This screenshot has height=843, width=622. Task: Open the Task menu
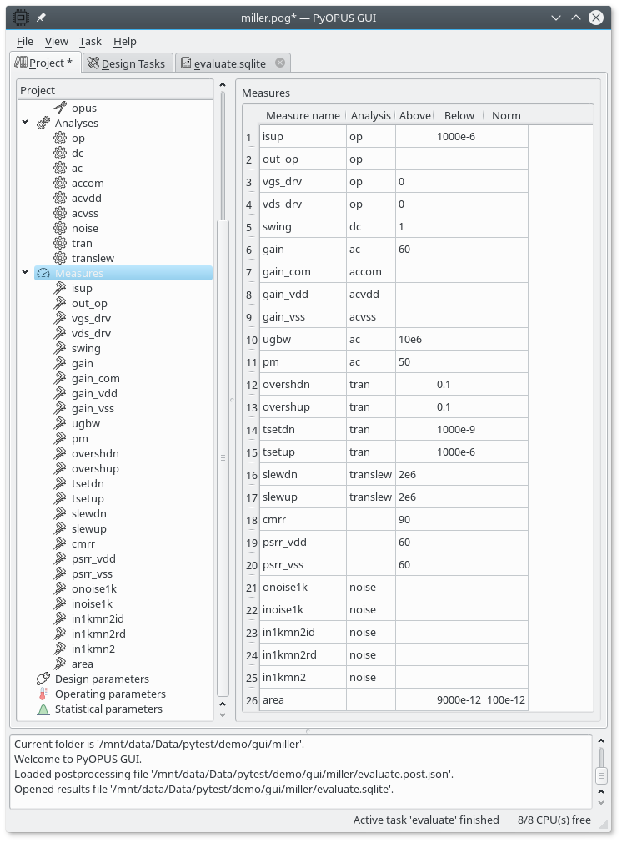(x=90, y=41)
